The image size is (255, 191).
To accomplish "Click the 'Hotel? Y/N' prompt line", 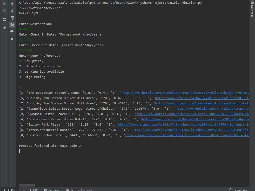I will [28, 13].
